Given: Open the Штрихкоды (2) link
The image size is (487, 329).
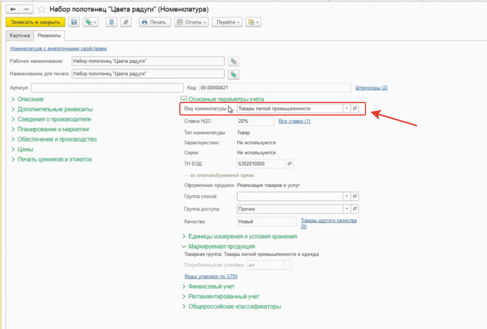Looking at the screenshot, I should (x=371, y=88).
